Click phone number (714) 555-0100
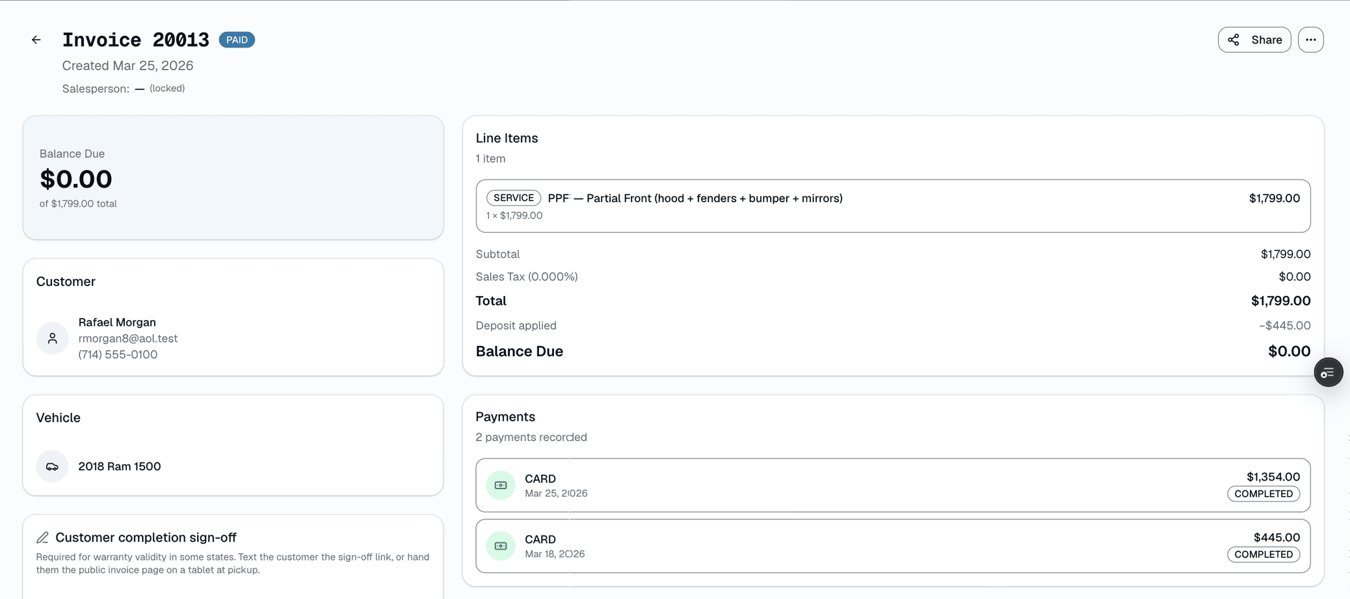The height and width of the screenshot is (599, 1350). [x=118, y=354]
